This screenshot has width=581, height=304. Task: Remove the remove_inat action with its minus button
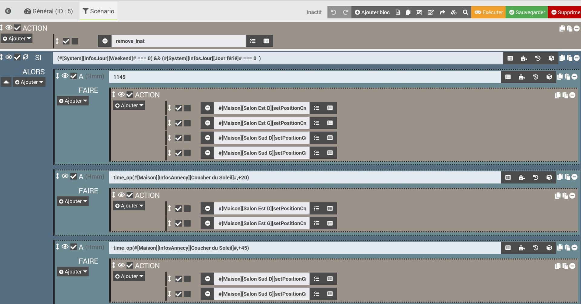(105, 41)
